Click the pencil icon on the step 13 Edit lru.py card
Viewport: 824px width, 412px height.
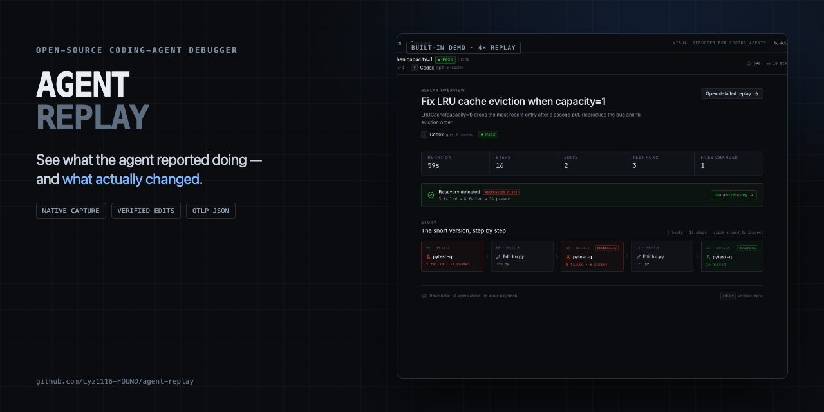(x=639, y=257)
